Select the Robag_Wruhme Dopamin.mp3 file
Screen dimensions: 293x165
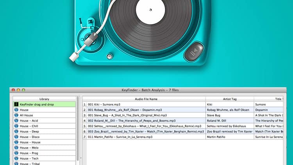(x=146, y=110)
